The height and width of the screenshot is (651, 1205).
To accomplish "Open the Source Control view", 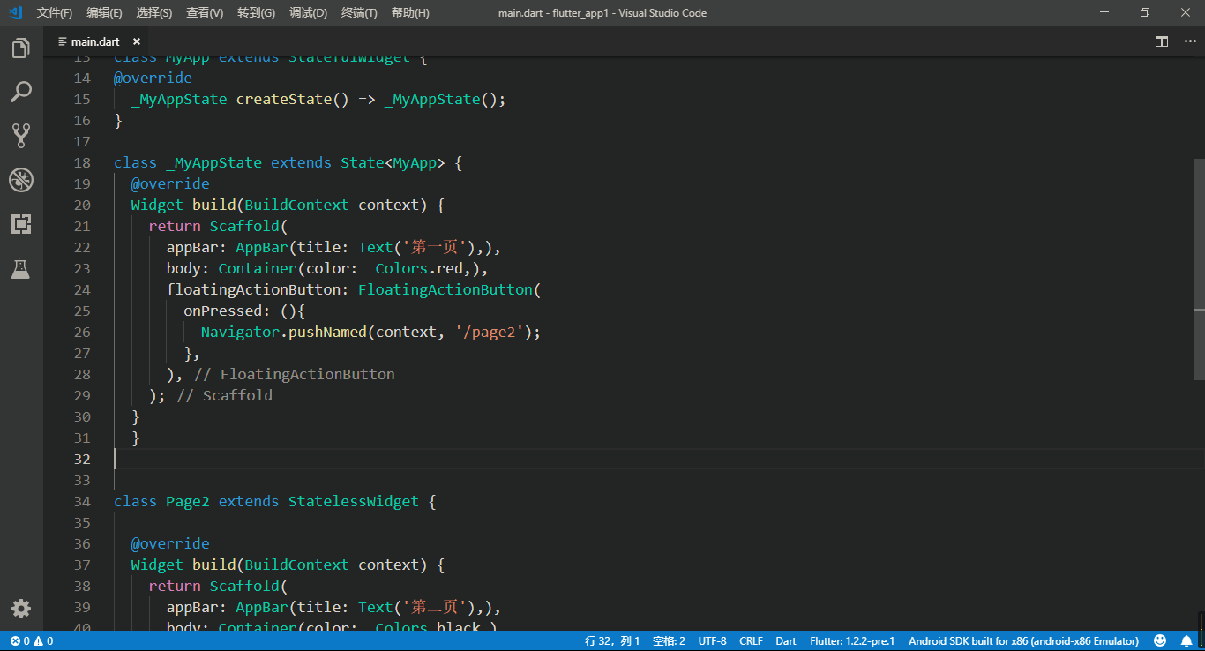I will (x=21, y=135).
